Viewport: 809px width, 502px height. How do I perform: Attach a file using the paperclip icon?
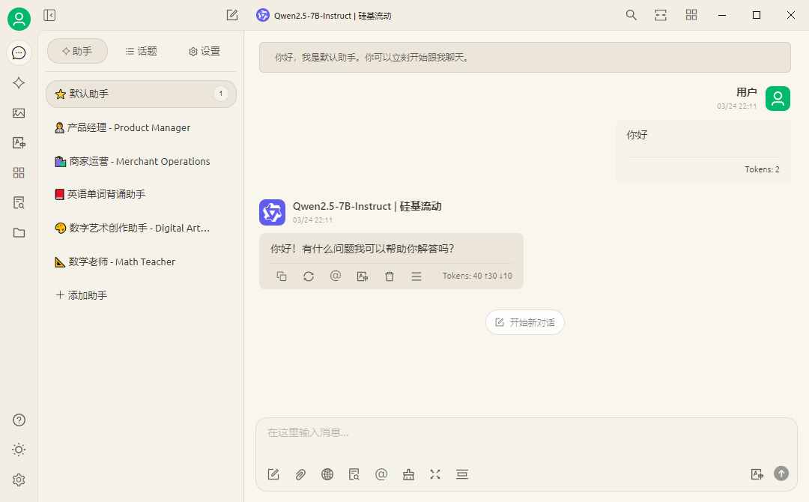pyautogui.click(x=300, y=474)
